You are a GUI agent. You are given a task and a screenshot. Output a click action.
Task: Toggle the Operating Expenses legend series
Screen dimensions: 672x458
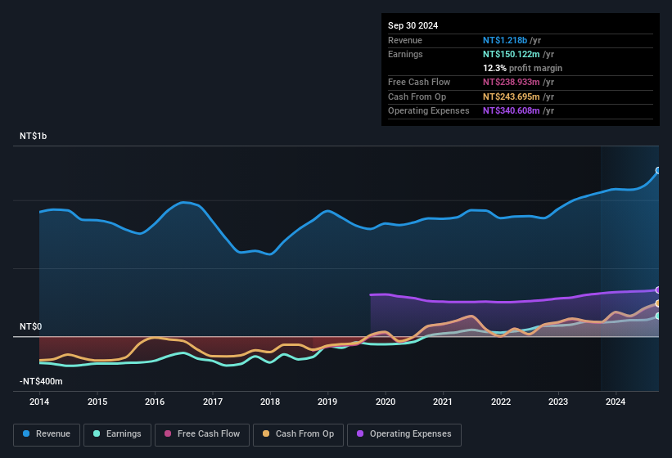[404, 434]
